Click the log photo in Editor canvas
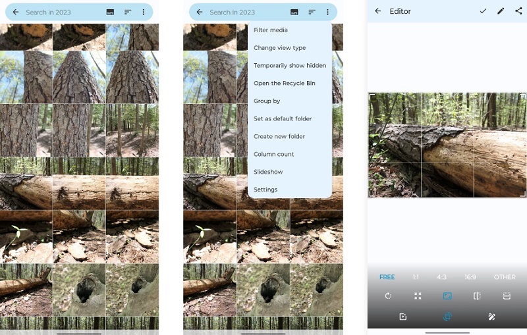The image size is (527, 335). [x=447, y=145]
